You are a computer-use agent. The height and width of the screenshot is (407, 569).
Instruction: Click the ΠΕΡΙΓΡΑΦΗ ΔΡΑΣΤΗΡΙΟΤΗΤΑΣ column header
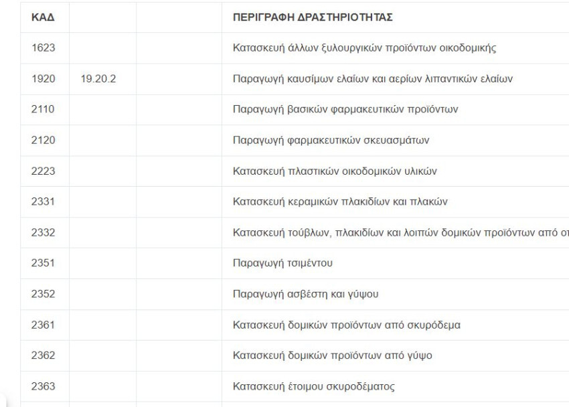[x=313, y=17]
